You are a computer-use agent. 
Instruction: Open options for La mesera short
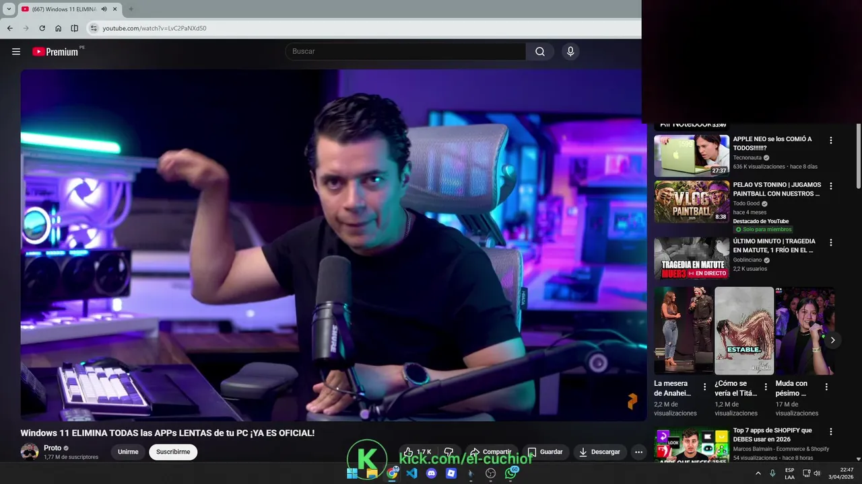(704, 387)
